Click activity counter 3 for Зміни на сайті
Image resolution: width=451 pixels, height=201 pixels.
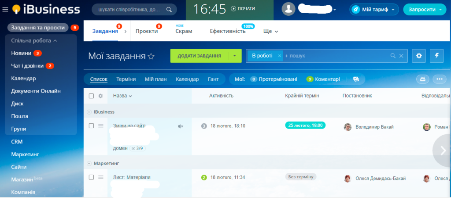click(204, 126)
